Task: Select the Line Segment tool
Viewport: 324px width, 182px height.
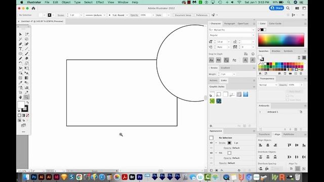Action: [27, 49]
